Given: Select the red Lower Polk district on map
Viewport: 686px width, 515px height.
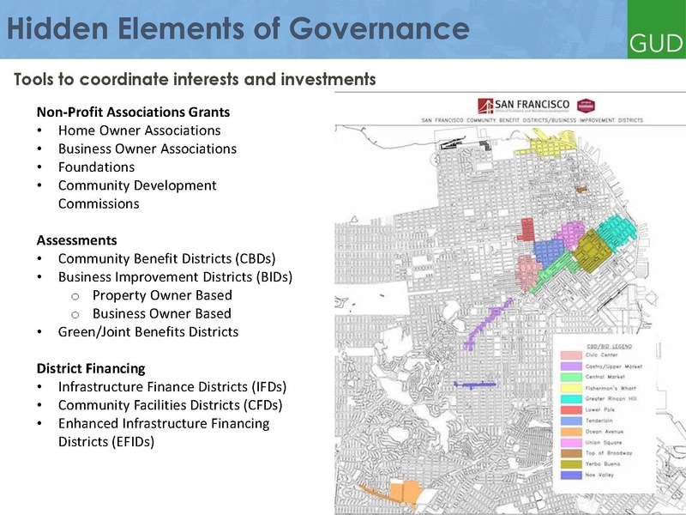Looking at the screenshot, I should coord(527,229).
